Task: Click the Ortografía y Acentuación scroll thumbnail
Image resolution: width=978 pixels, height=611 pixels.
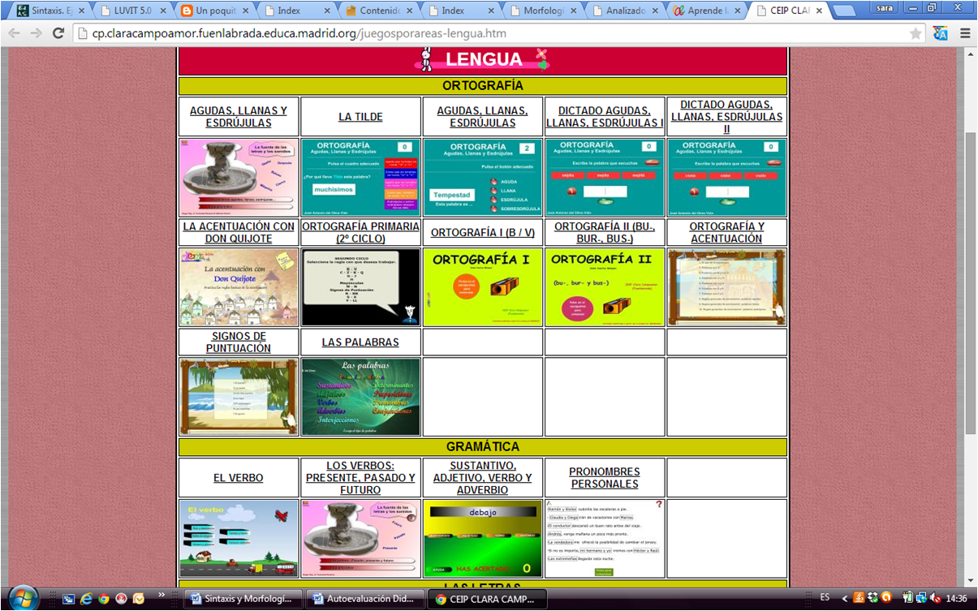Action: click(726, 287)
